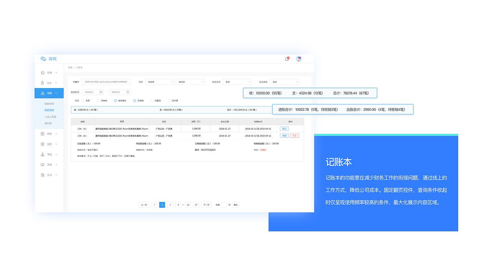Expand the 房源 chevron
Image resolution: width=492 pixels, height=277 pixels.
[x=56, y=73]
